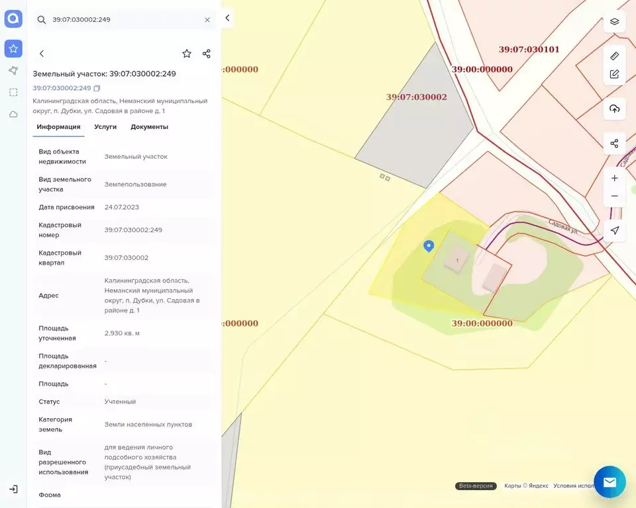Copy cadastral number with the copy icon
636x508 pixels.
point(97,88)
